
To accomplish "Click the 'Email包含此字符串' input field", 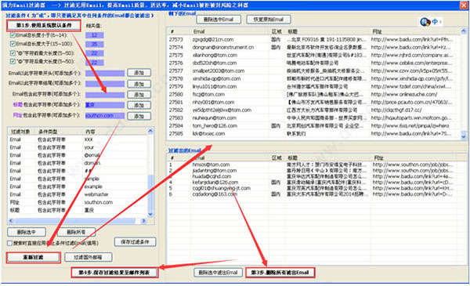I will (105, 95).
